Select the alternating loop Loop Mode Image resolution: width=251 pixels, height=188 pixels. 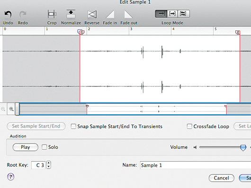click(184, 14)
